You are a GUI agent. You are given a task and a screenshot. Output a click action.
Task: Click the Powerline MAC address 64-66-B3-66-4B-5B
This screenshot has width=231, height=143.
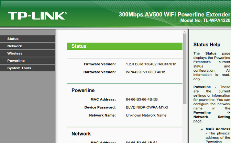coord(142,99)
